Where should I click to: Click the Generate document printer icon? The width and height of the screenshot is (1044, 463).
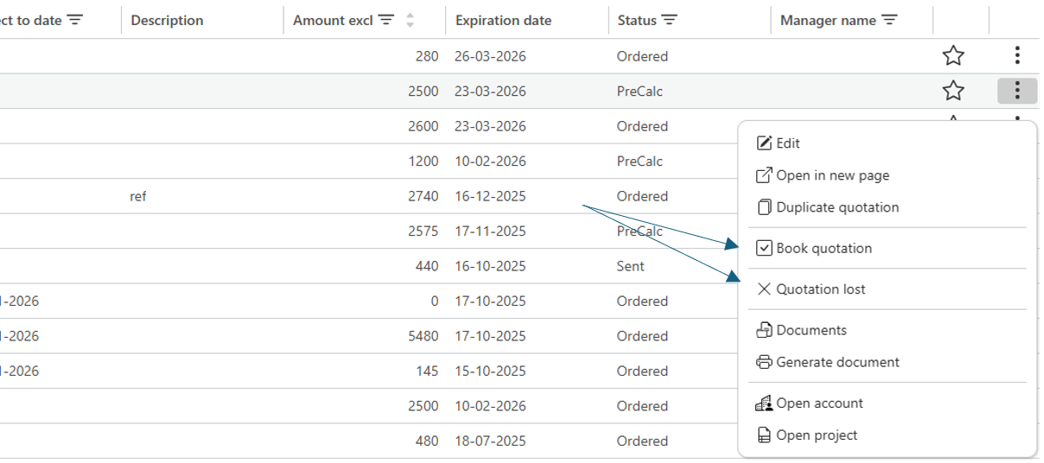[x=764, y=362]
